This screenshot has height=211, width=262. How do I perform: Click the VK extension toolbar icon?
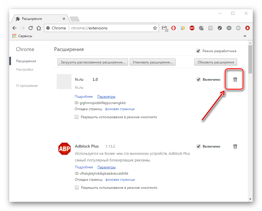(211, 28)
